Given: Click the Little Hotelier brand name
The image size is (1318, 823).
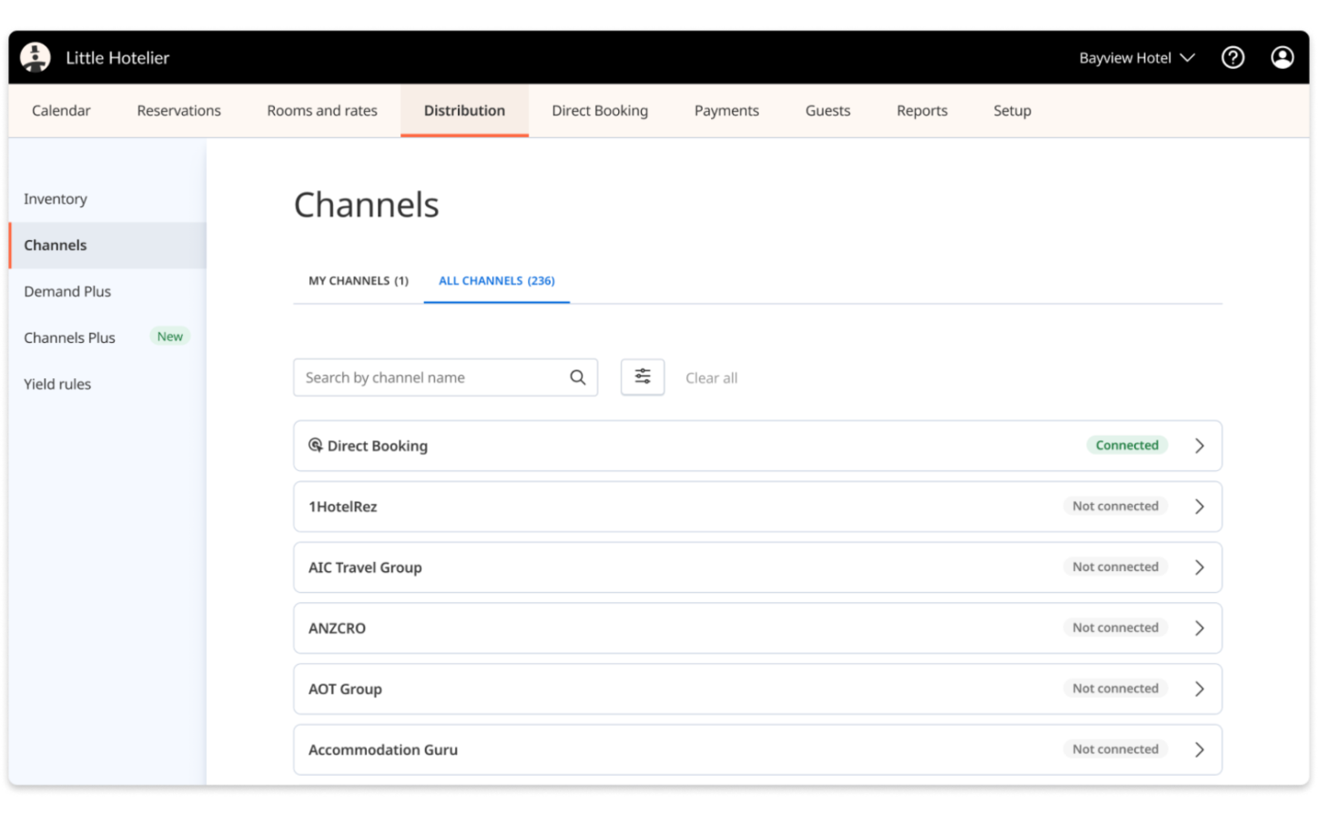Looking at the screenshot, I should click(117, 58).
